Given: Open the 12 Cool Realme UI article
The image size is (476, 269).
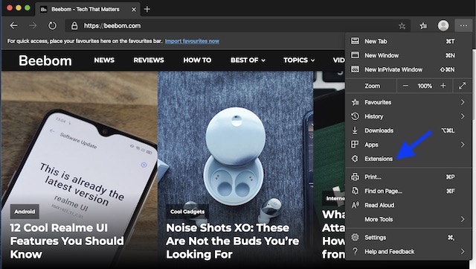Looking at the screenshot, I should [67, 241].
